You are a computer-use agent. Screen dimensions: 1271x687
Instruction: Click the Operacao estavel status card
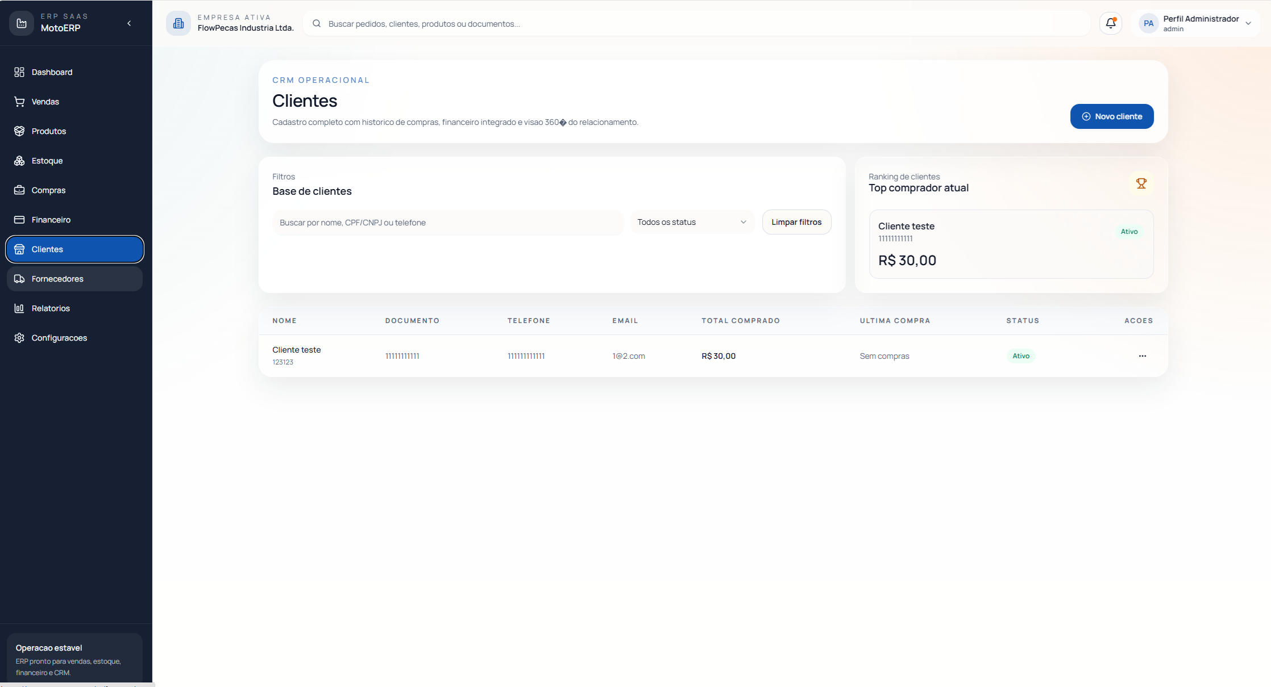pos(74,659)
